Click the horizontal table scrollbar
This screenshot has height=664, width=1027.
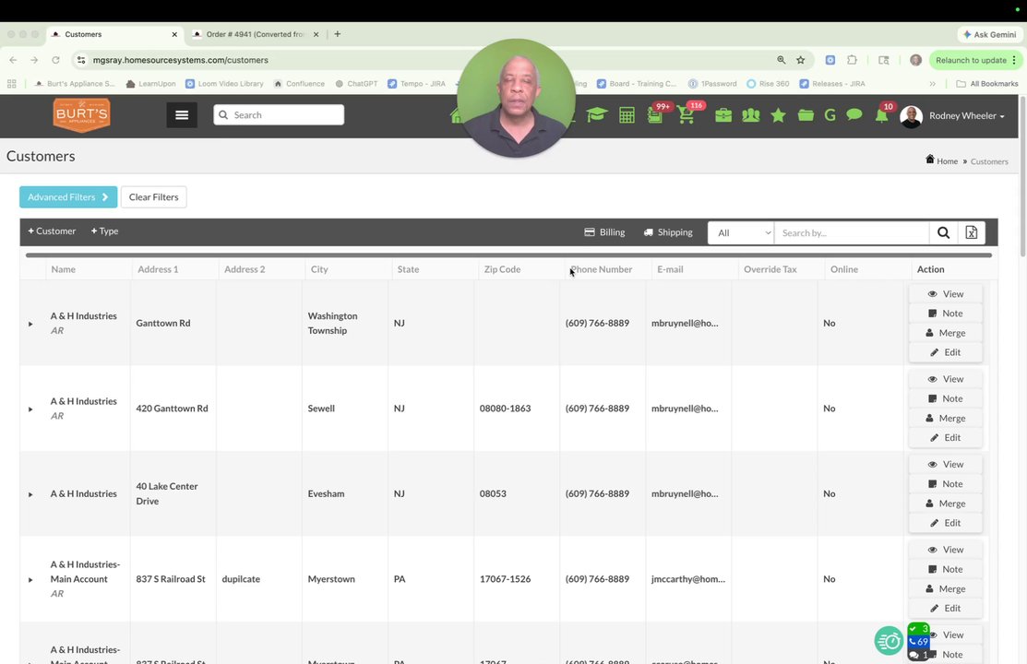point(509,255)
